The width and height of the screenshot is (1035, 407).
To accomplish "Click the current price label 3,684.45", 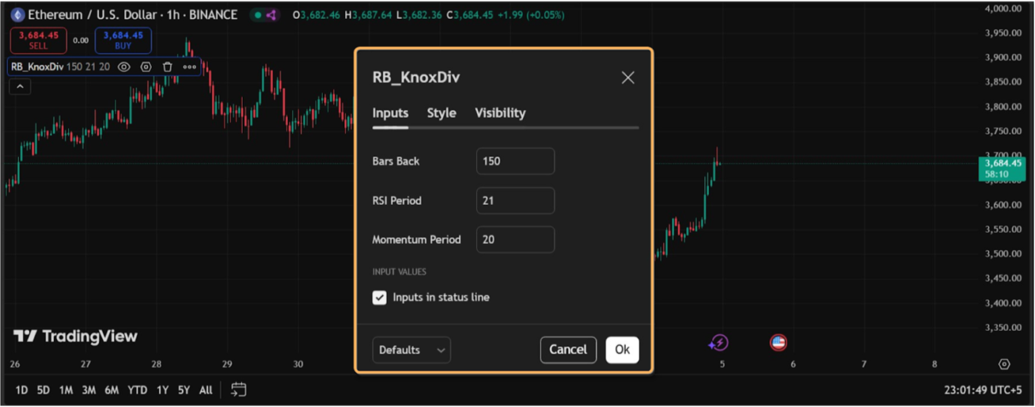I will (x=1003, y=164).
